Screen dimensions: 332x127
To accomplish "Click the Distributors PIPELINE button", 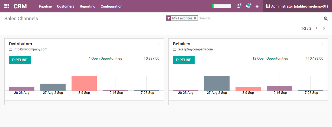I will [20, 60].
